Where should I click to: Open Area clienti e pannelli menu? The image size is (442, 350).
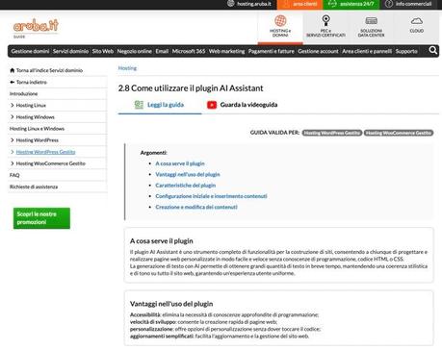[367, 51]
